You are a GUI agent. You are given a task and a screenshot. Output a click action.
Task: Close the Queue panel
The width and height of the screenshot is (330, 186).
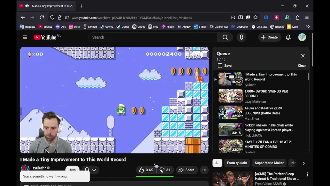pyautogui.click(x=303, y=56)
